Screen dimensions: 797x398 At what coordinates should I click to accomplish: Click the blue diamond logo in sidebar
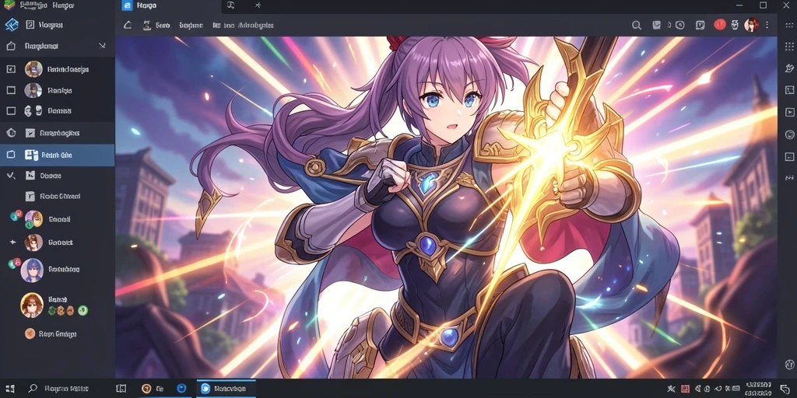point(11,24)
